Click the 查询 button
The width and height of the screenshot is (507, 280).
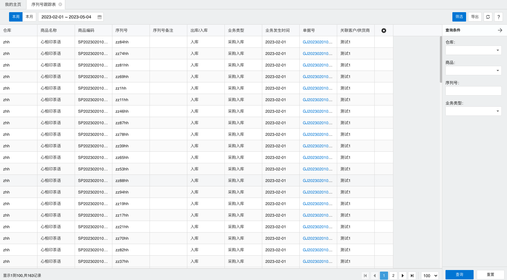459,275
